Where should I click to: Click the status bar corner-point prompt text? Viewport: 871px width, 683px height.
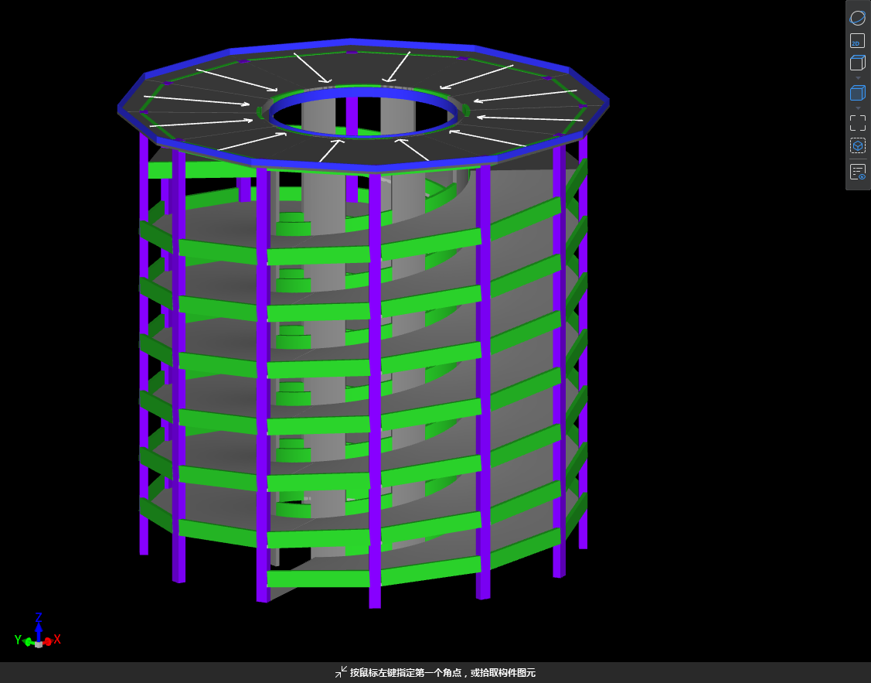(x=442, y=673)
